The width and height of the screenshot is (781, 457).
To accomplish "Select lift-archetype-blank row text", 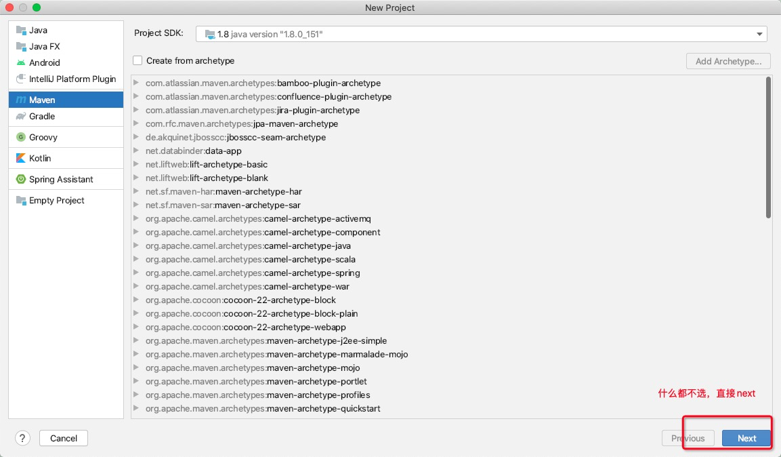I will pos(207,178).
